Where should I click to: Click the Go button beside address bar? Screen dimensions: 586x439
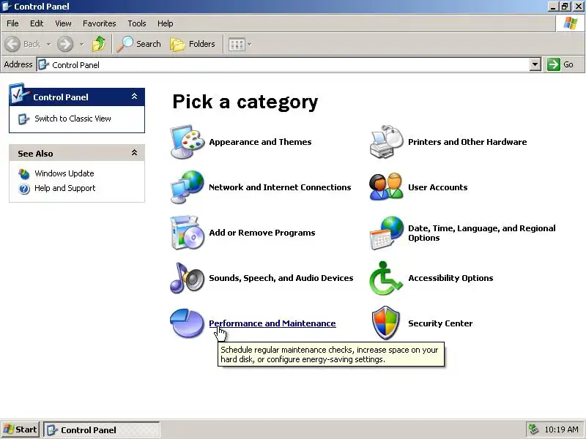click(x=560, y=64)
